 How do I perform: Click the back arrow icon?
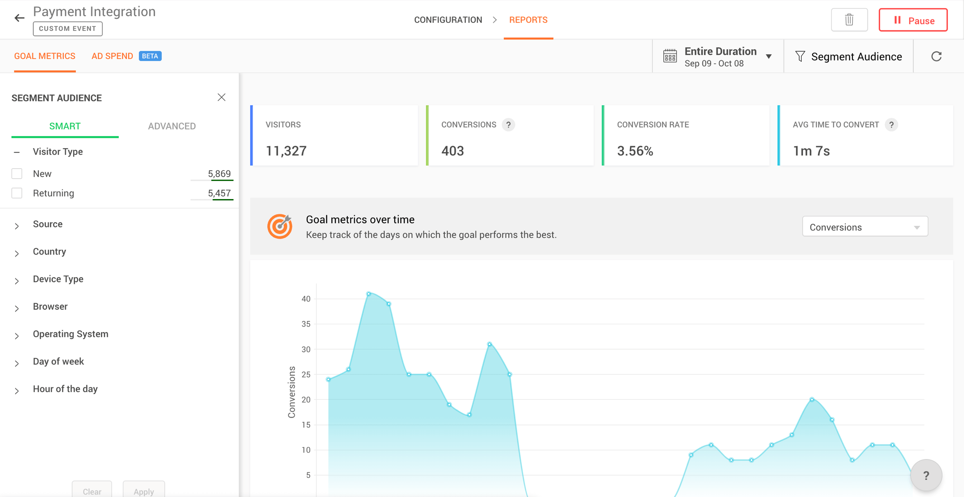[x=19, y=18]
